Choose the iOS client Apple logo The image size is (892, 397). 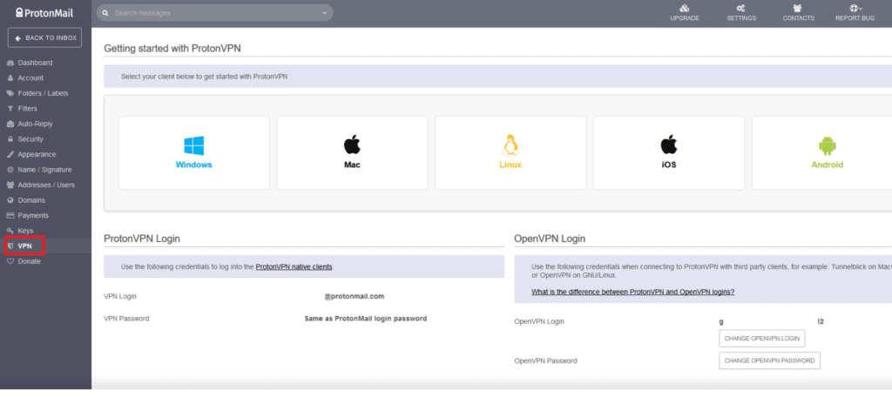(668, 145)
